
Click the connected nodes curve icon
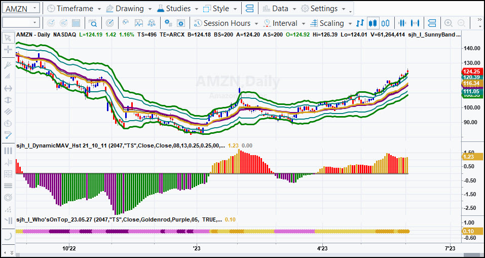[152, 23]
